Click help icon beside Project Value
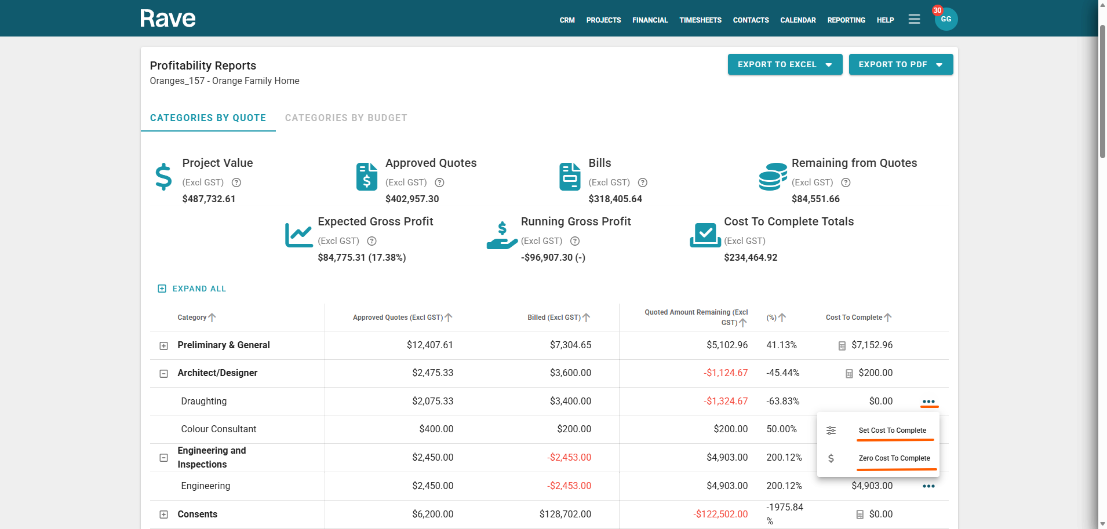 tap(236, 183)
